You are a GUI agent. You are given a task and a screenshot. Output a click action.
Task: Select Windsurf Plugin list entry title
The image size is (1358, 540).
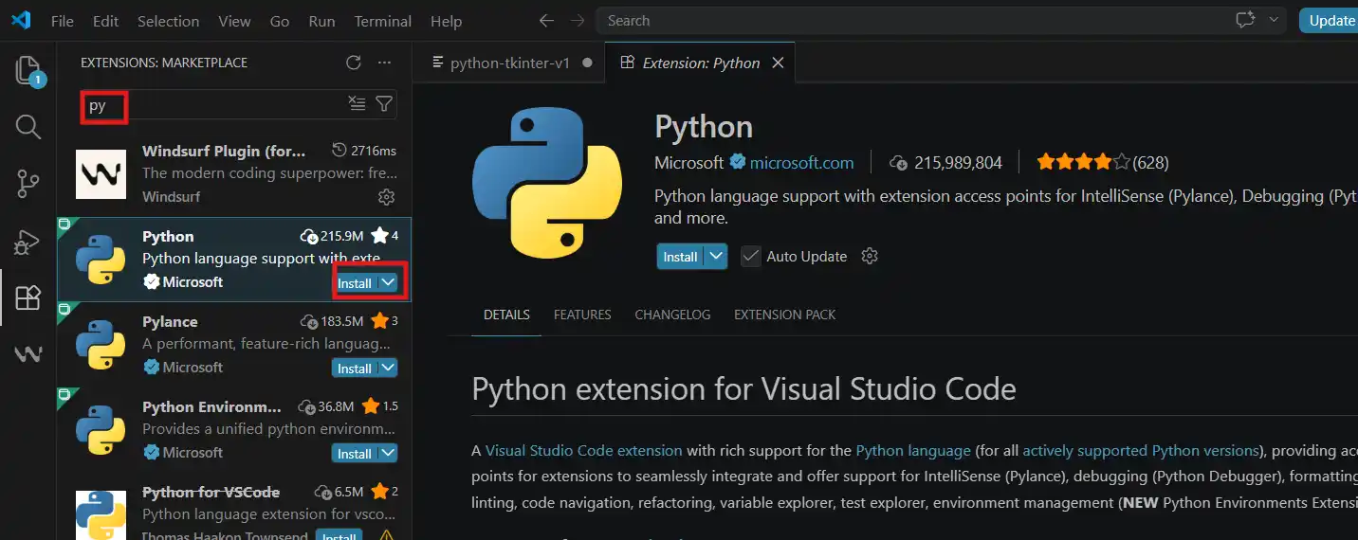click(x=224, y=151)
